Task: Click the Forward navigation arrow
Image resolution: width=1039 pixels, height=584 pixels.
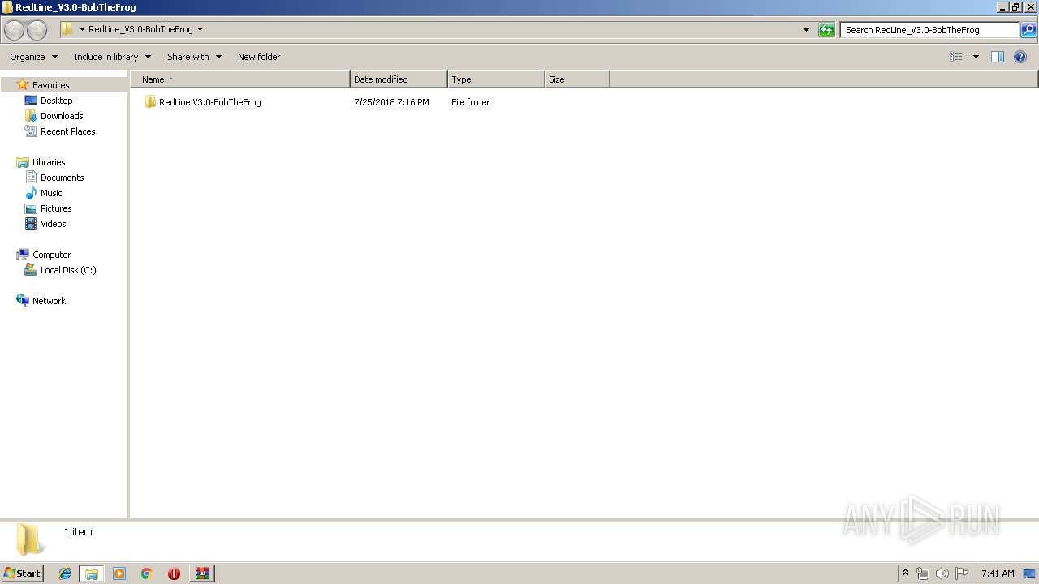Action: tap(37, 30)
